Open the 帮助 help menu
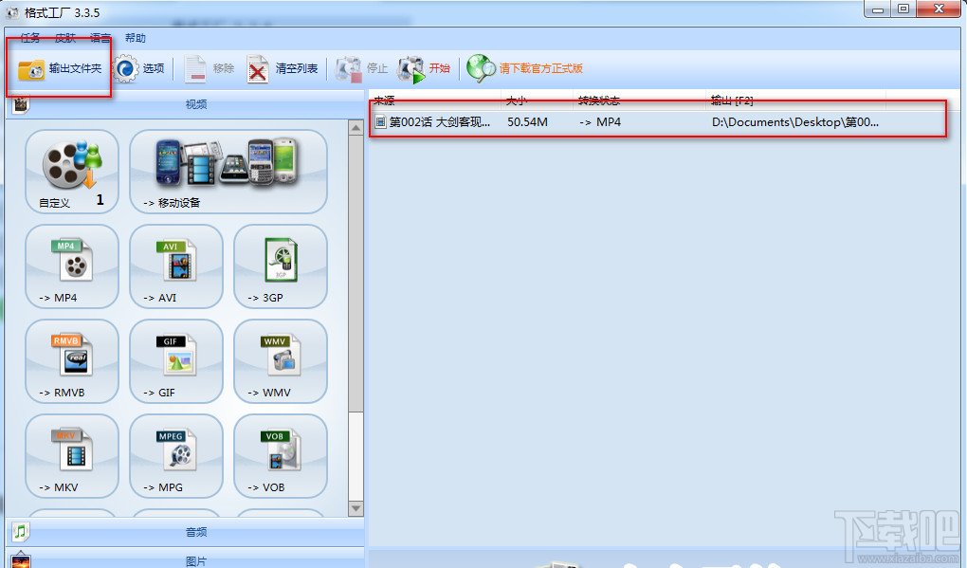The height and width of the screenshot is (568, 967). coord(136,38)
